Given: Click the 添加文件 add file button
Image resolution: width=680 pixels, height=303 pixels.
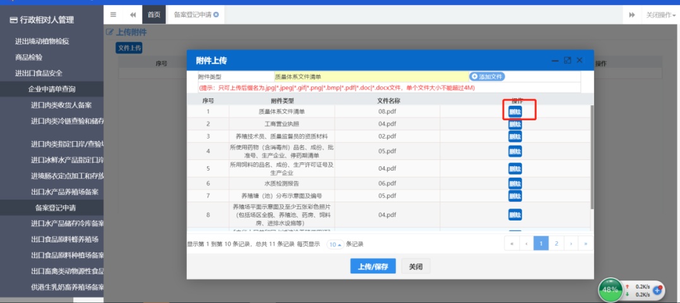Looking at the screenshot, I should [x=487, y=76].
